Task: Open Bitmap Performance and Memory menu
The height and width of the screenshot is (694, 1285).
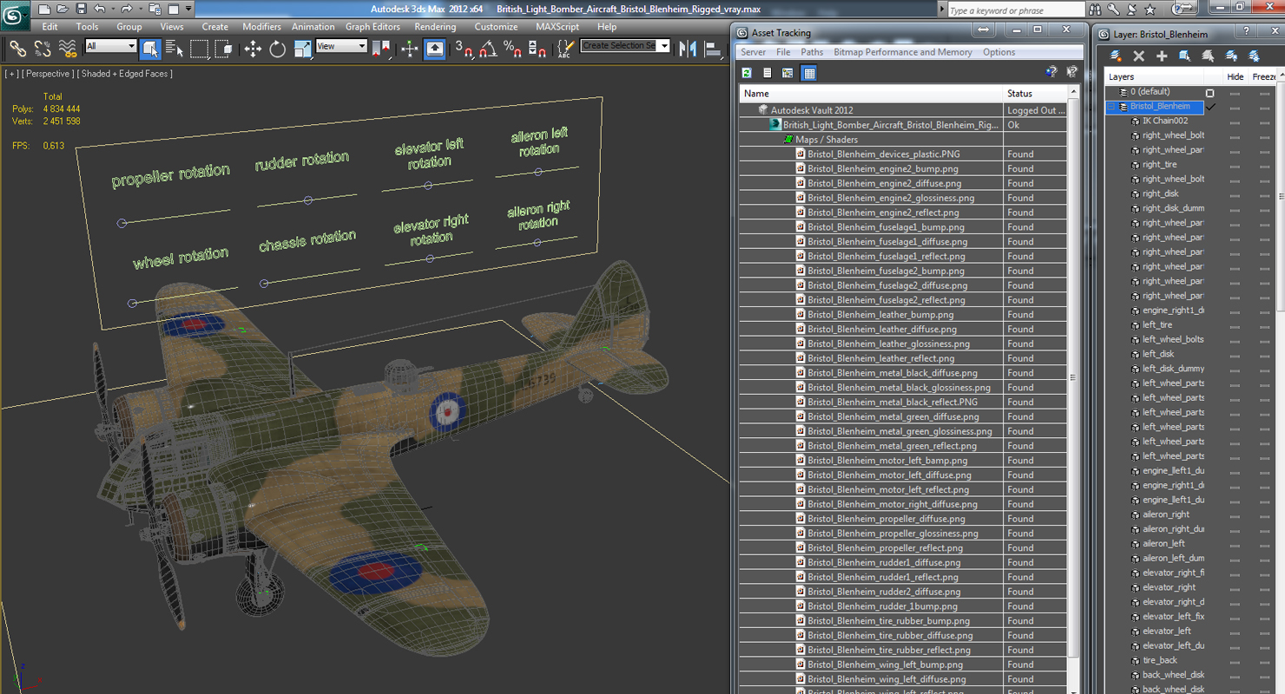Action: [903, 52]
